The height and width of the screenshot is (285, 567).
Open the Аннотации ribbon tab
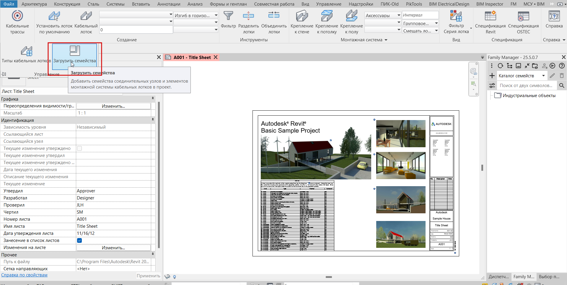click(x=169, y=4)
